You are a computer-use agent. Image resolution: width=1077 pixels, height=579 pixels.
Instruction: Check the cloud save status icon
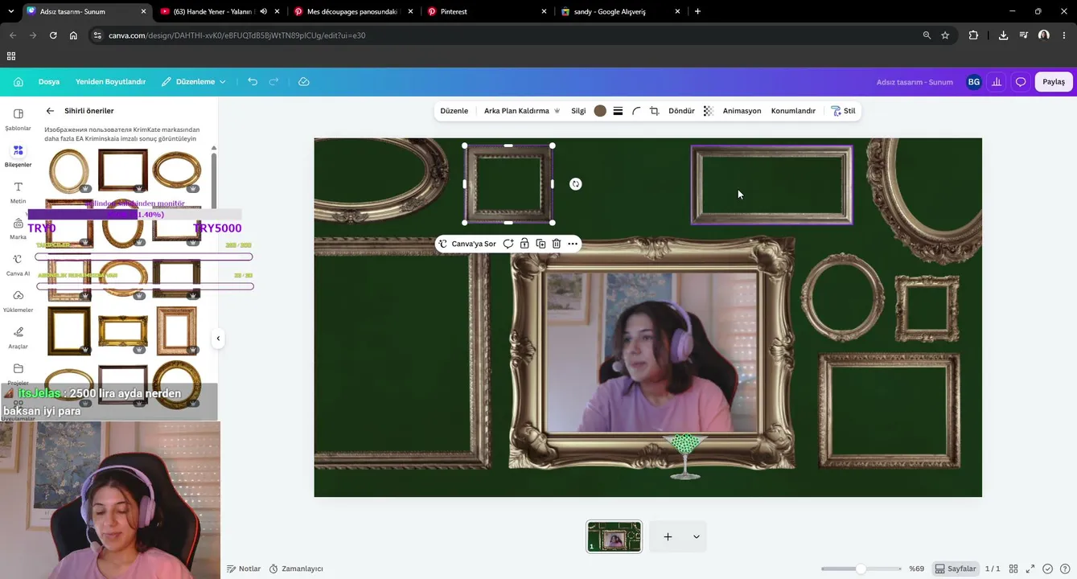point(303,82)
